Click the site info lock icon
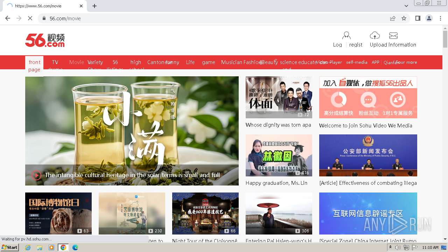The height and width of the screenshot is (252, 448). coord(44,18)
